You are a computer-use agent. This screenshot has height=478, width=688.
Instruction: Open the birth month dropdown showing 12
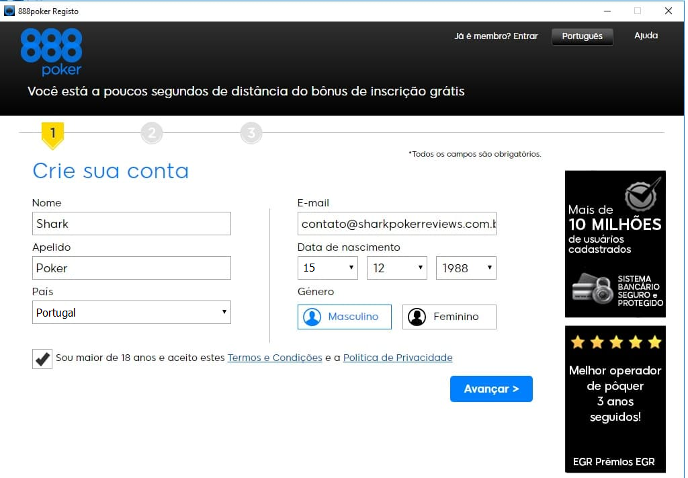click(x=397, y=268)
